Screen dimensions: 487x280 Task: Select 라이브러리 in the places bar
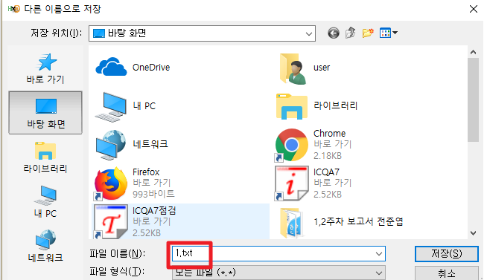[x=45, y=157]
